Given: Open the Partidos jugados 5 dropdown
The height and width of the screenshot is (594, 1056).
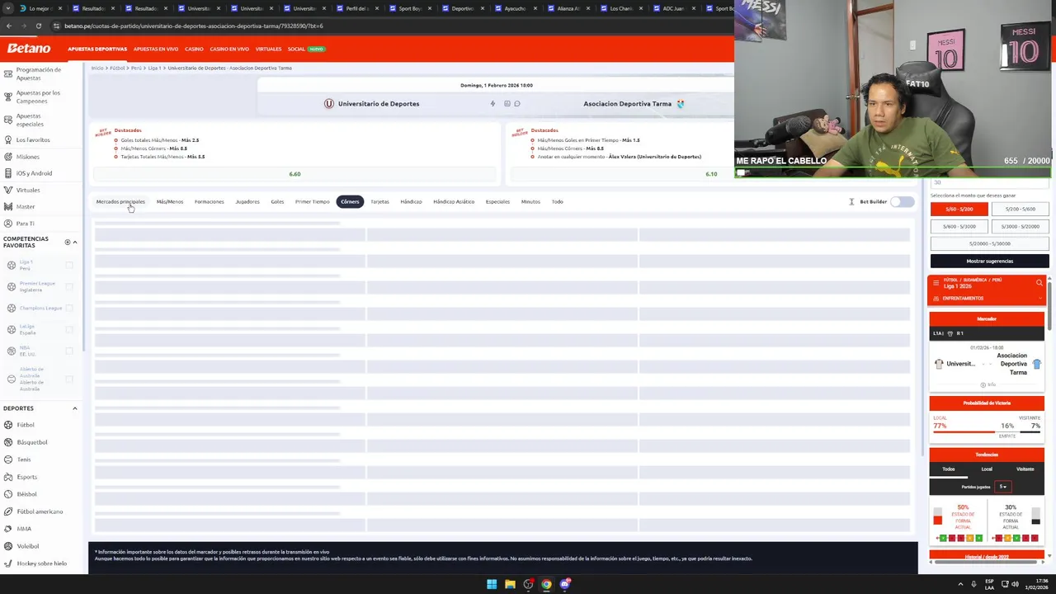Looking at the screenshot, I should pos(1003,487).
